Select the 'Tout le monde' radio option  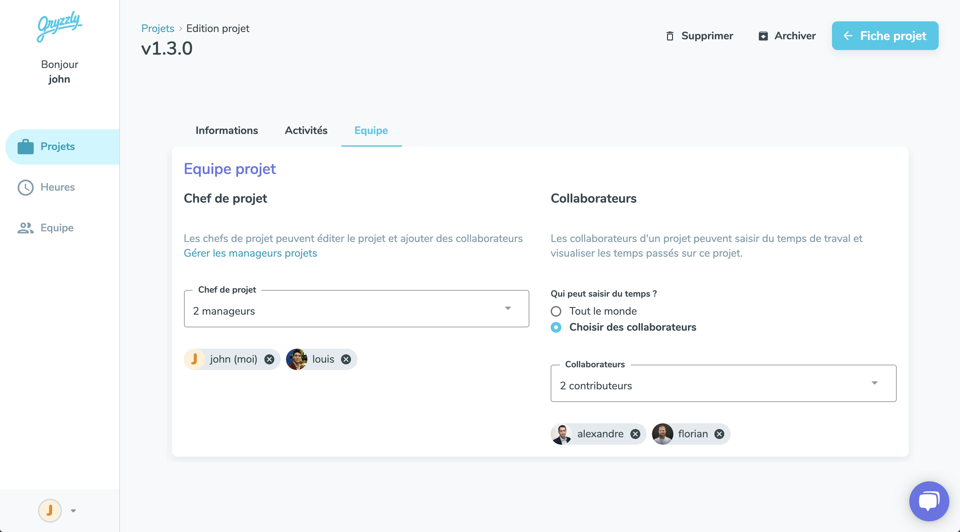tap(556, 311)
